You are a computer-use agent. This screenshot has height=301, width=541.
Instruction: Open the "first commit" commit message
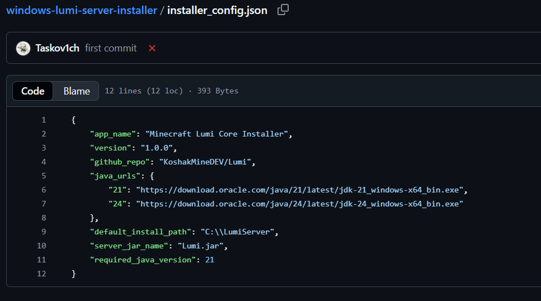111,48
